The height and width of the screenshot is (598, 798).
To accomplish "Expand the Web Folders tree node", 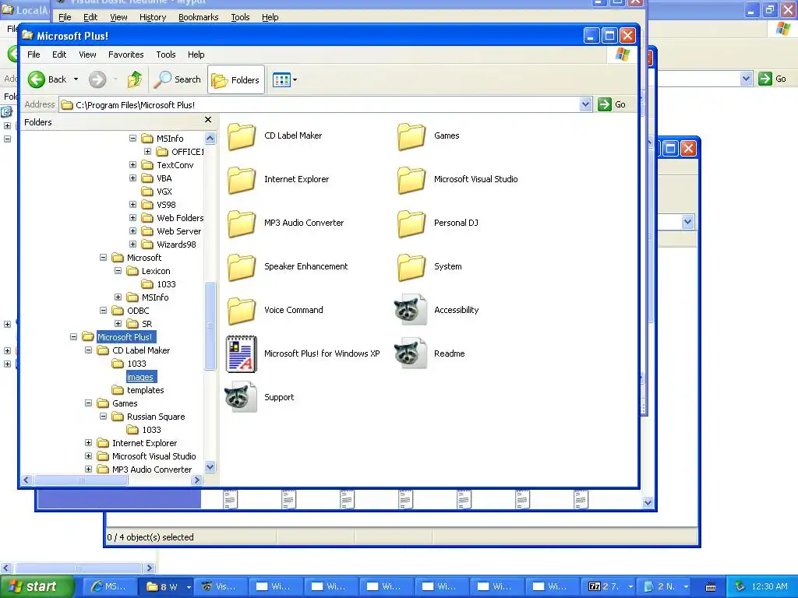I will pos(132,218).
